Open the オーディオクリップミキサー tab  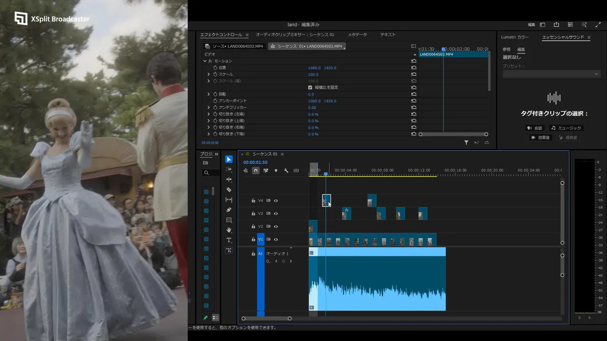coord(295,35)
